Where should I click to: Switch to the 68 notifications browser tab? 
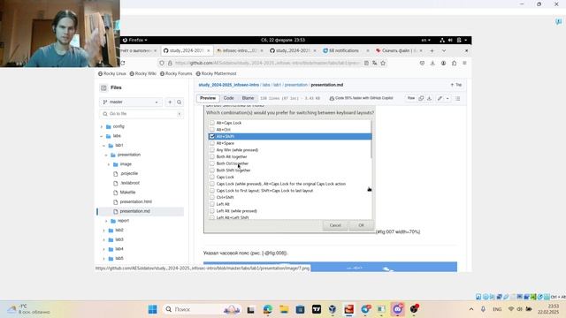346,51
